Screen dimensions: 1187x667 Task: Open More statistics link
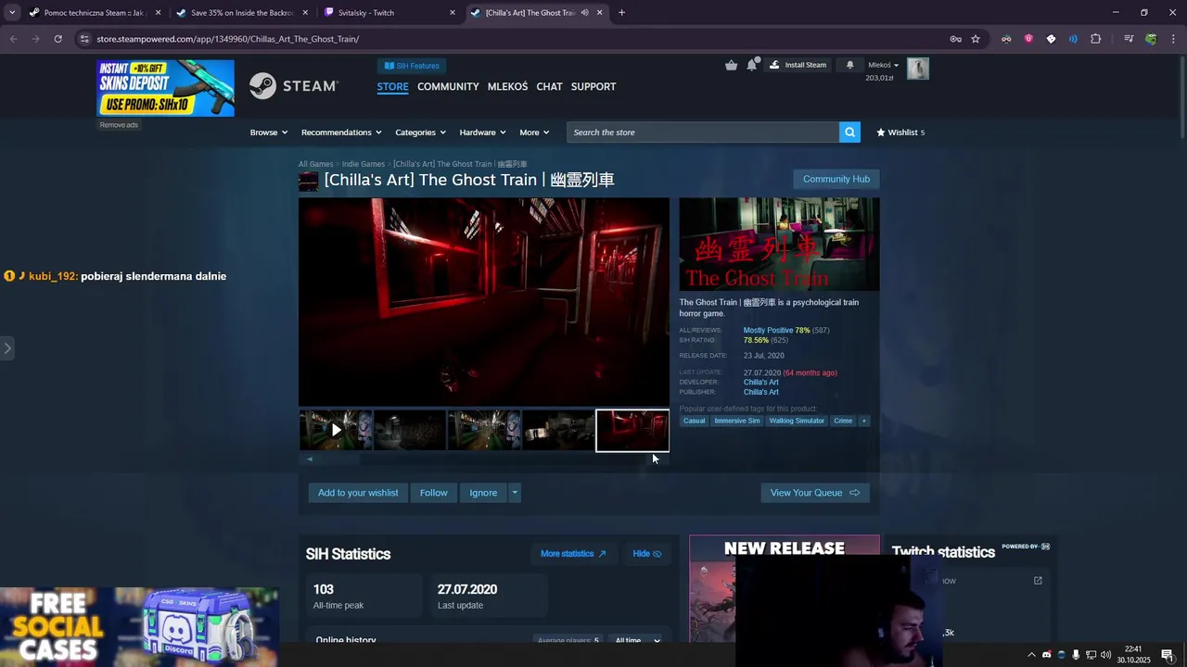click(573, 554)
